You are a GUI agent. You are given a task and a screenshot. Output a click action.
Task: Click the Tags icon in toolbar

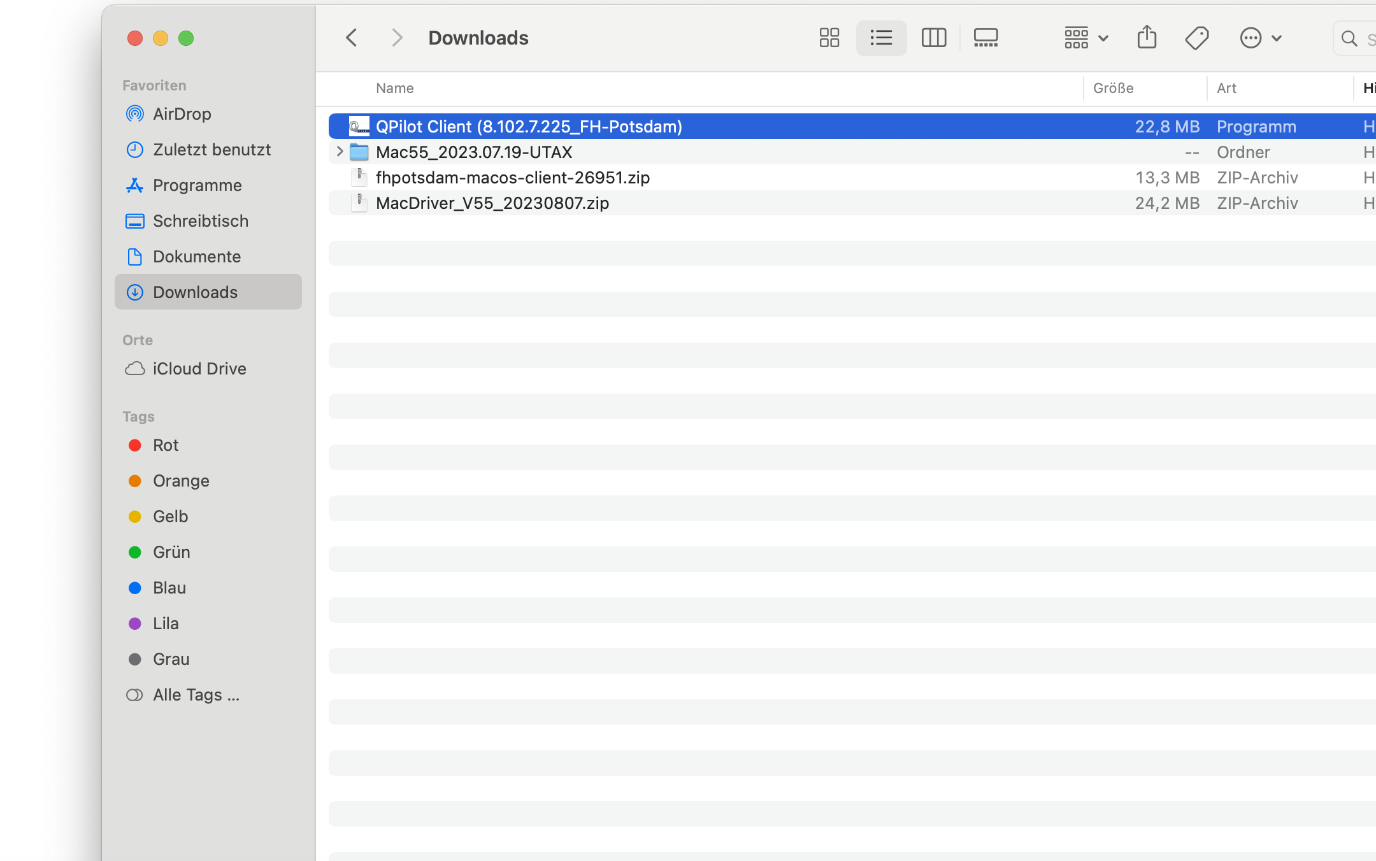pos(1197,38)
